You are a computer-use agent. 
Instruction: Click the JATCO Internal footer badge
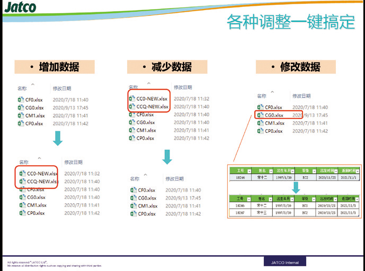tap(284, 261)
